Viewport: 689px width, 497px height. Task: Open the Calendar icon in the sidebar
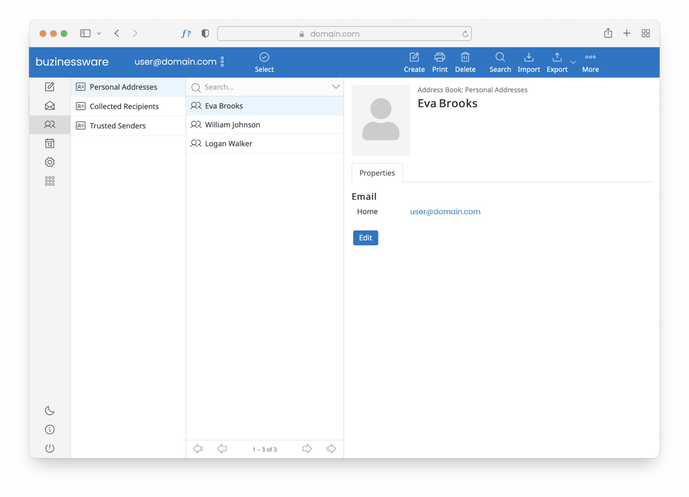(x=50, y=143)
